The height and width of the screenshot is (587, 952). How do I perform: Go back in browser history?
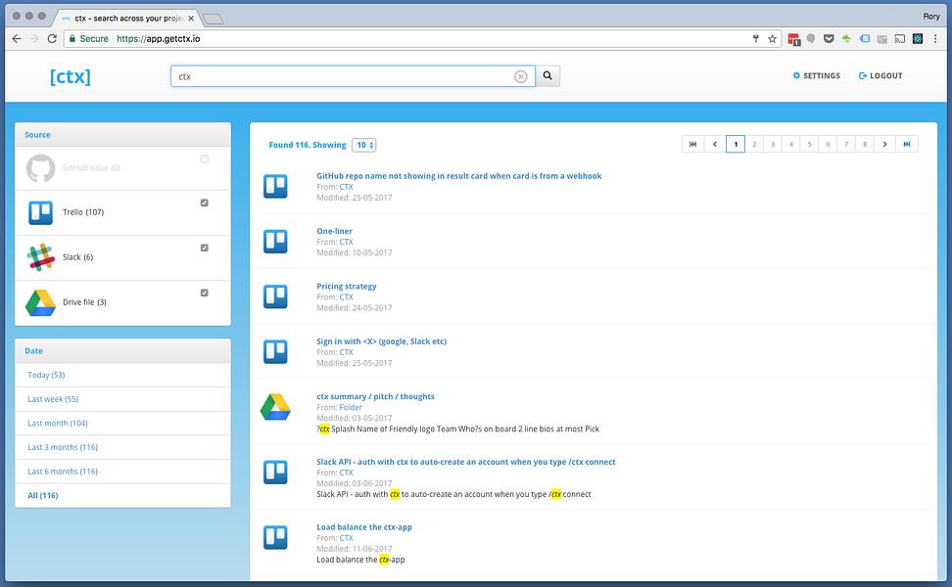click(17, 39)
